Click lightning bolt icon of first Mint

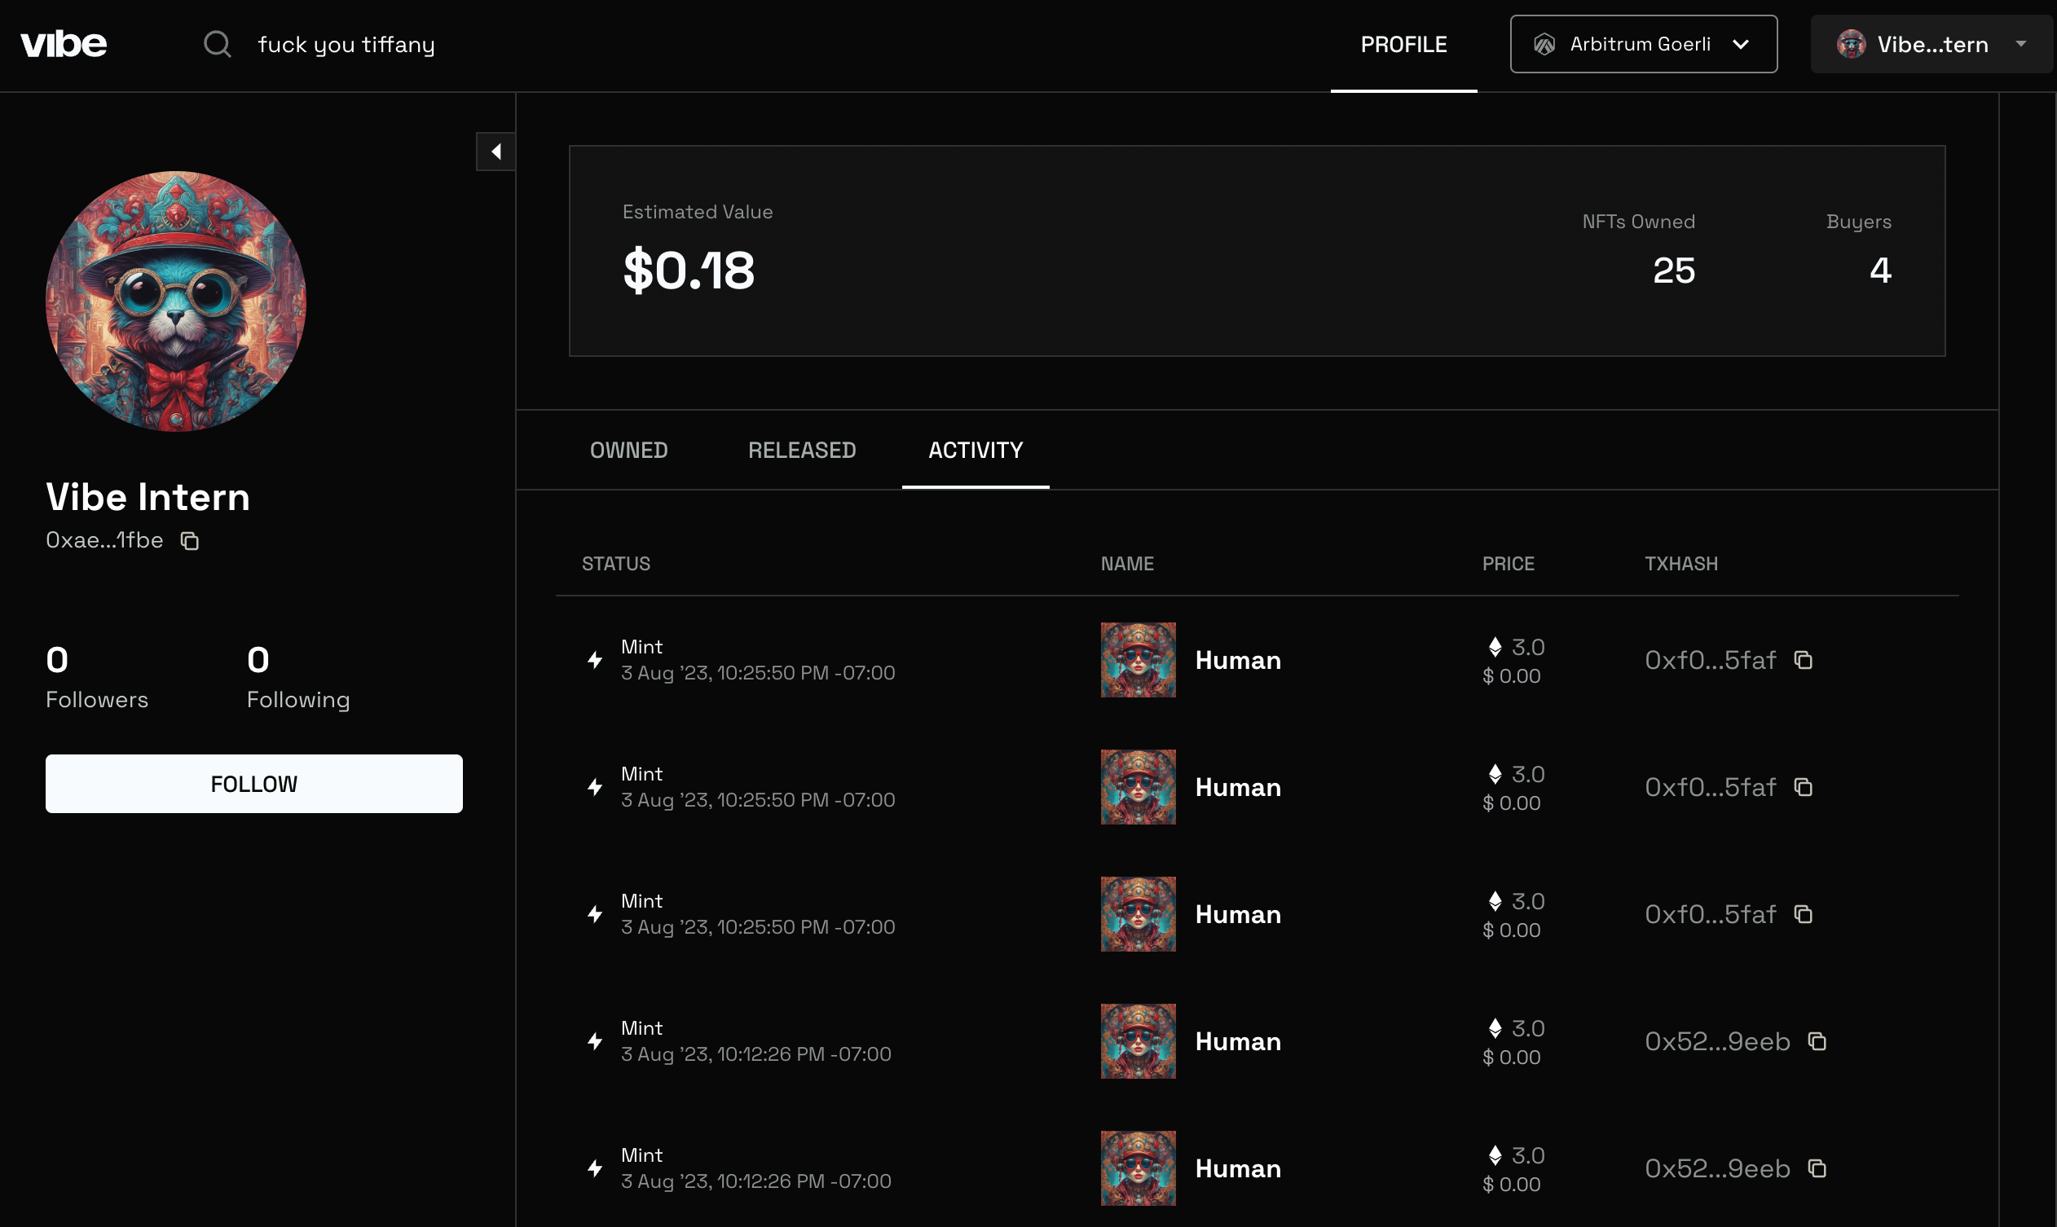(595, 660)
